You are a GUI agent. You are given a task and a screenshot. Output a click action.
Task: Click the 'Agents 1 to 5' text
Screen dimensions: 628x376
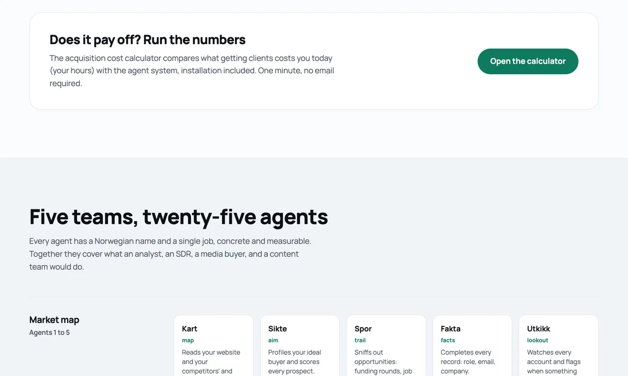[x=49, y=332]
